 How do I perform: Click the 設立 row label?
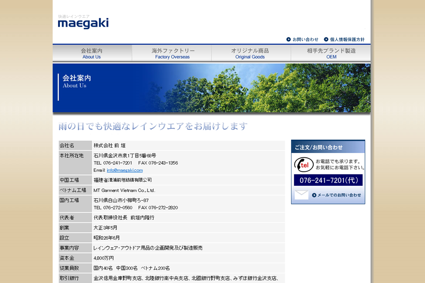pyautogui.click(x=64, y=238)
